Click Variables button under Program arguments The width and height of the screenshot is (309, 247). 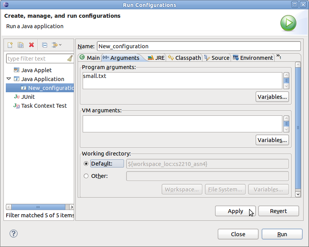(272, 97)
